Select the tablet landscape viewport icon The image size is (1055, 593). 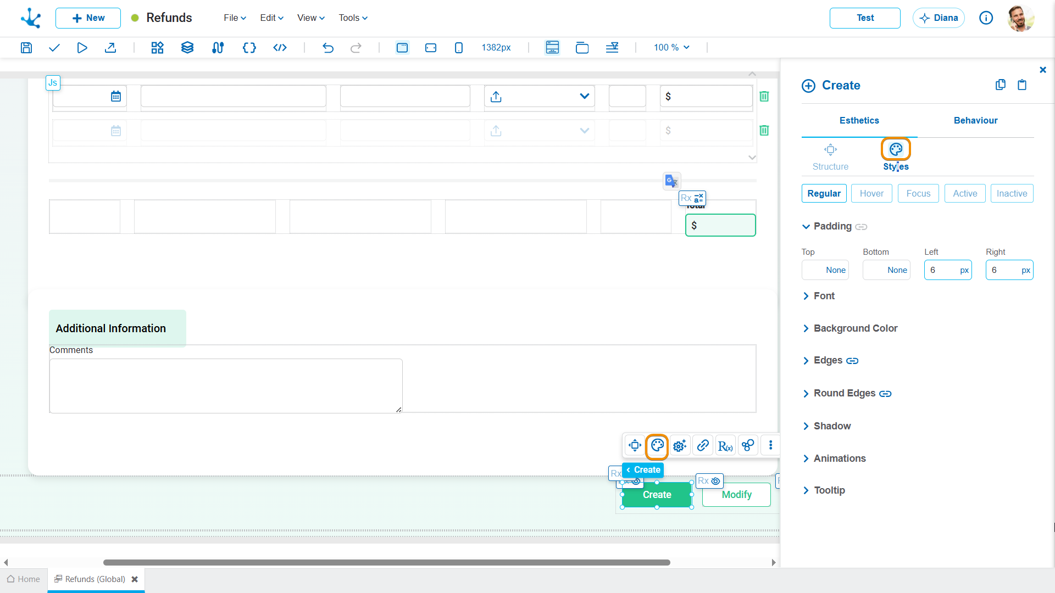431,48
